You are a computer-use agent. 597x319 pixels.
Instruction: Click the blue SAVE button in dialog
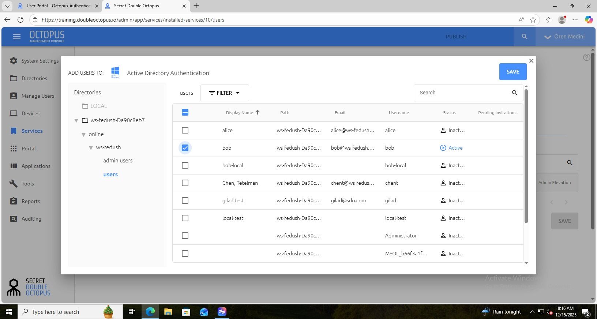(x=513, y=72)
